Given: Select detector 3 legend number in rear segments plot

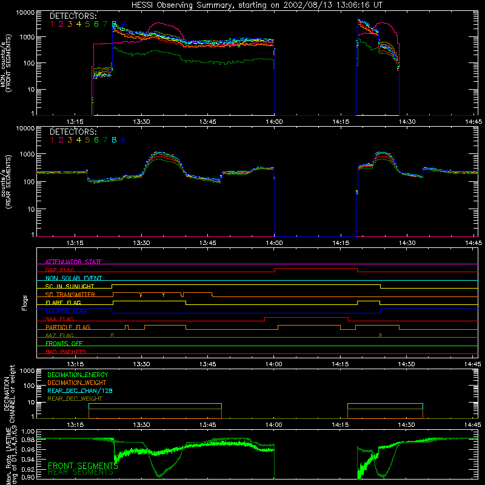Looking at the screenshot, I should coord(70,140).
